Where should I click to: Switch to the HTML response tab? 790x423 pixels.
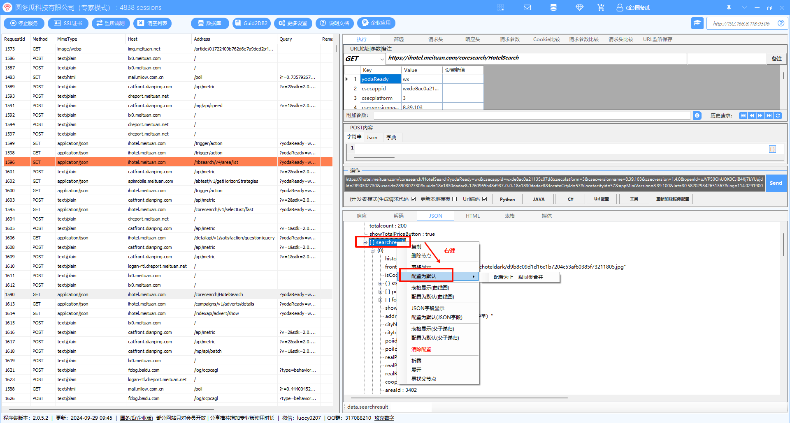tap(472, 216)
